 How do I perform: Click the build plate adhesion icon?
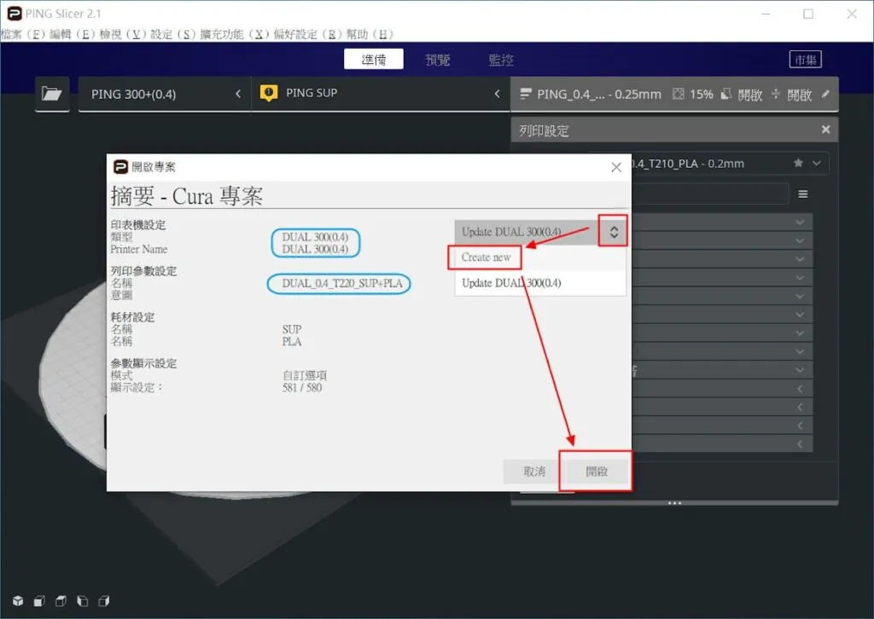775,94
